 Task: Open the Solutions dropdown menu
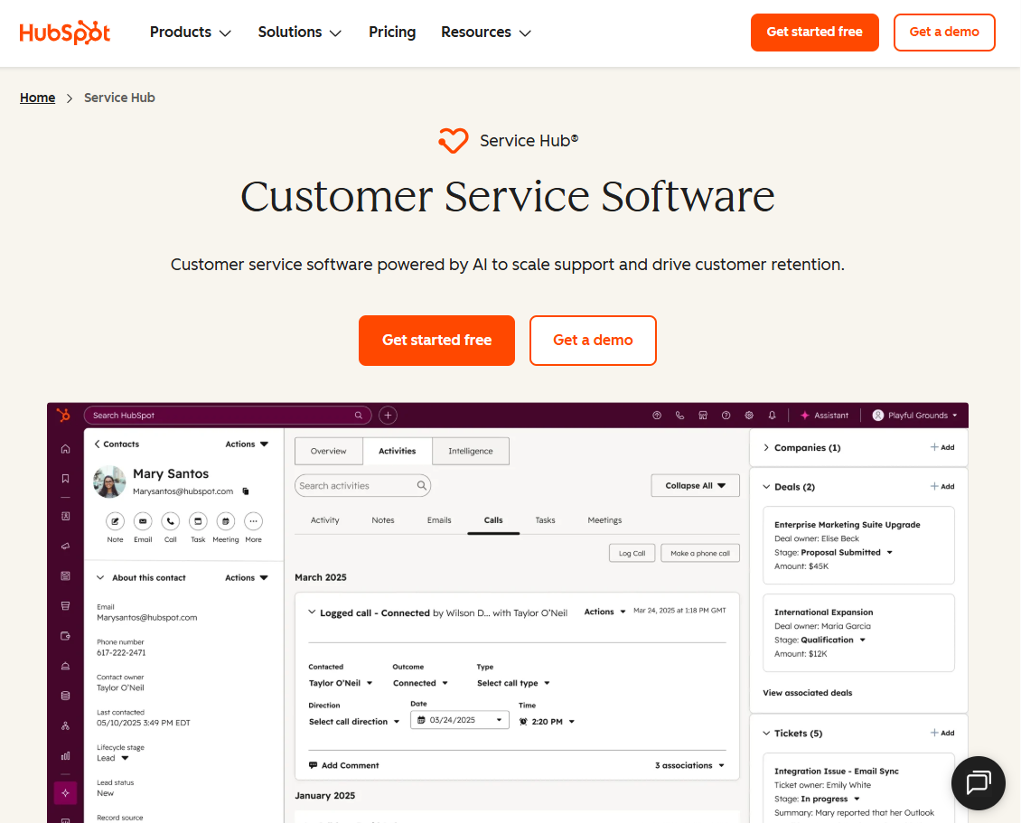tap(300, 32)
